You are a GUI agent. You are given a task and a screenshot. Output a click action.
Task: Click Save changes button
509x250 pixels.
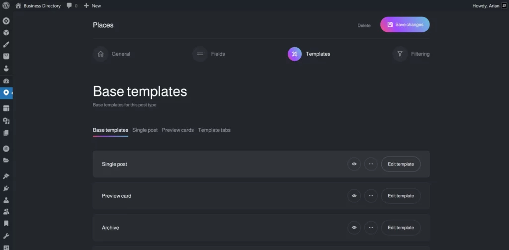pos(405,25)
